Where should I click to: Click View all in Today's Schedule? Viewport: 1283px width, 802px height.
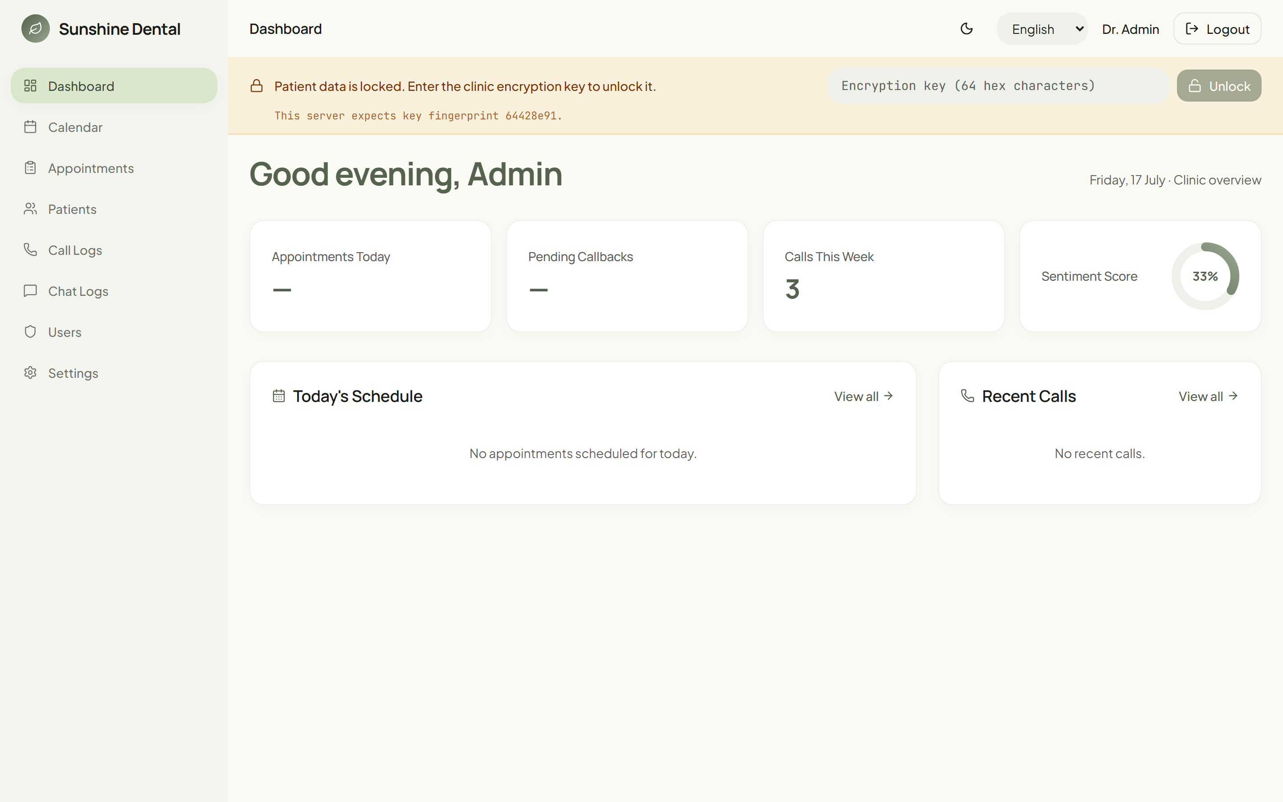[864, 396]
